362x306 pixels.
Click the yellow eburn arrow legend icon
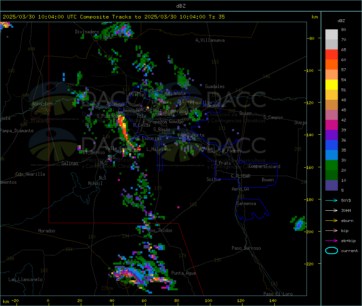331,220
